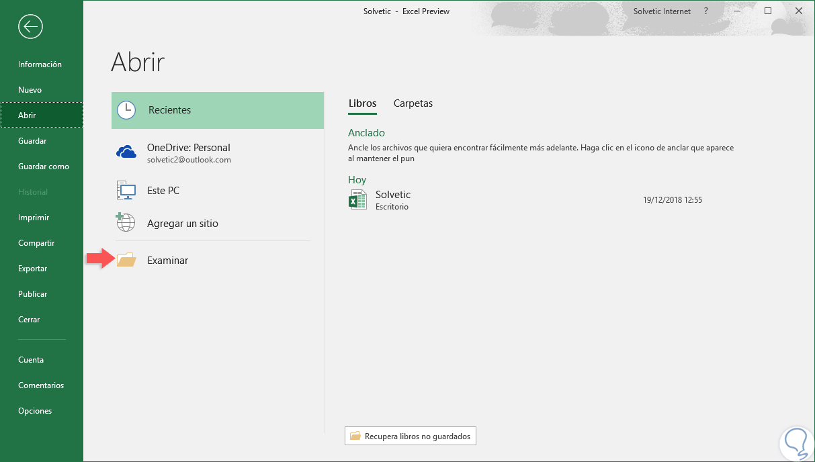This screenshot has width=815, height=462.
Task: Close the Excel Preview window
Action: [x=799, y=11]
